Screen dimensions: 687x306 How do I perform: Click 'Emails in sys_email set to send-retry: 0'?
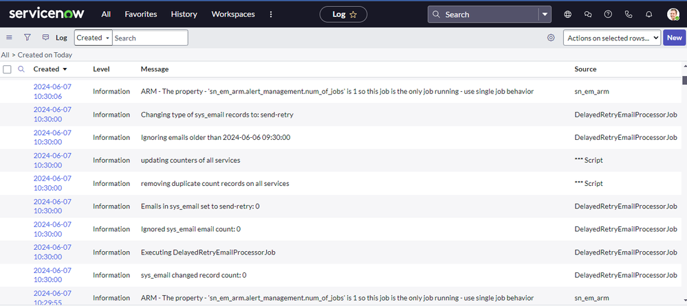point(200,207)
